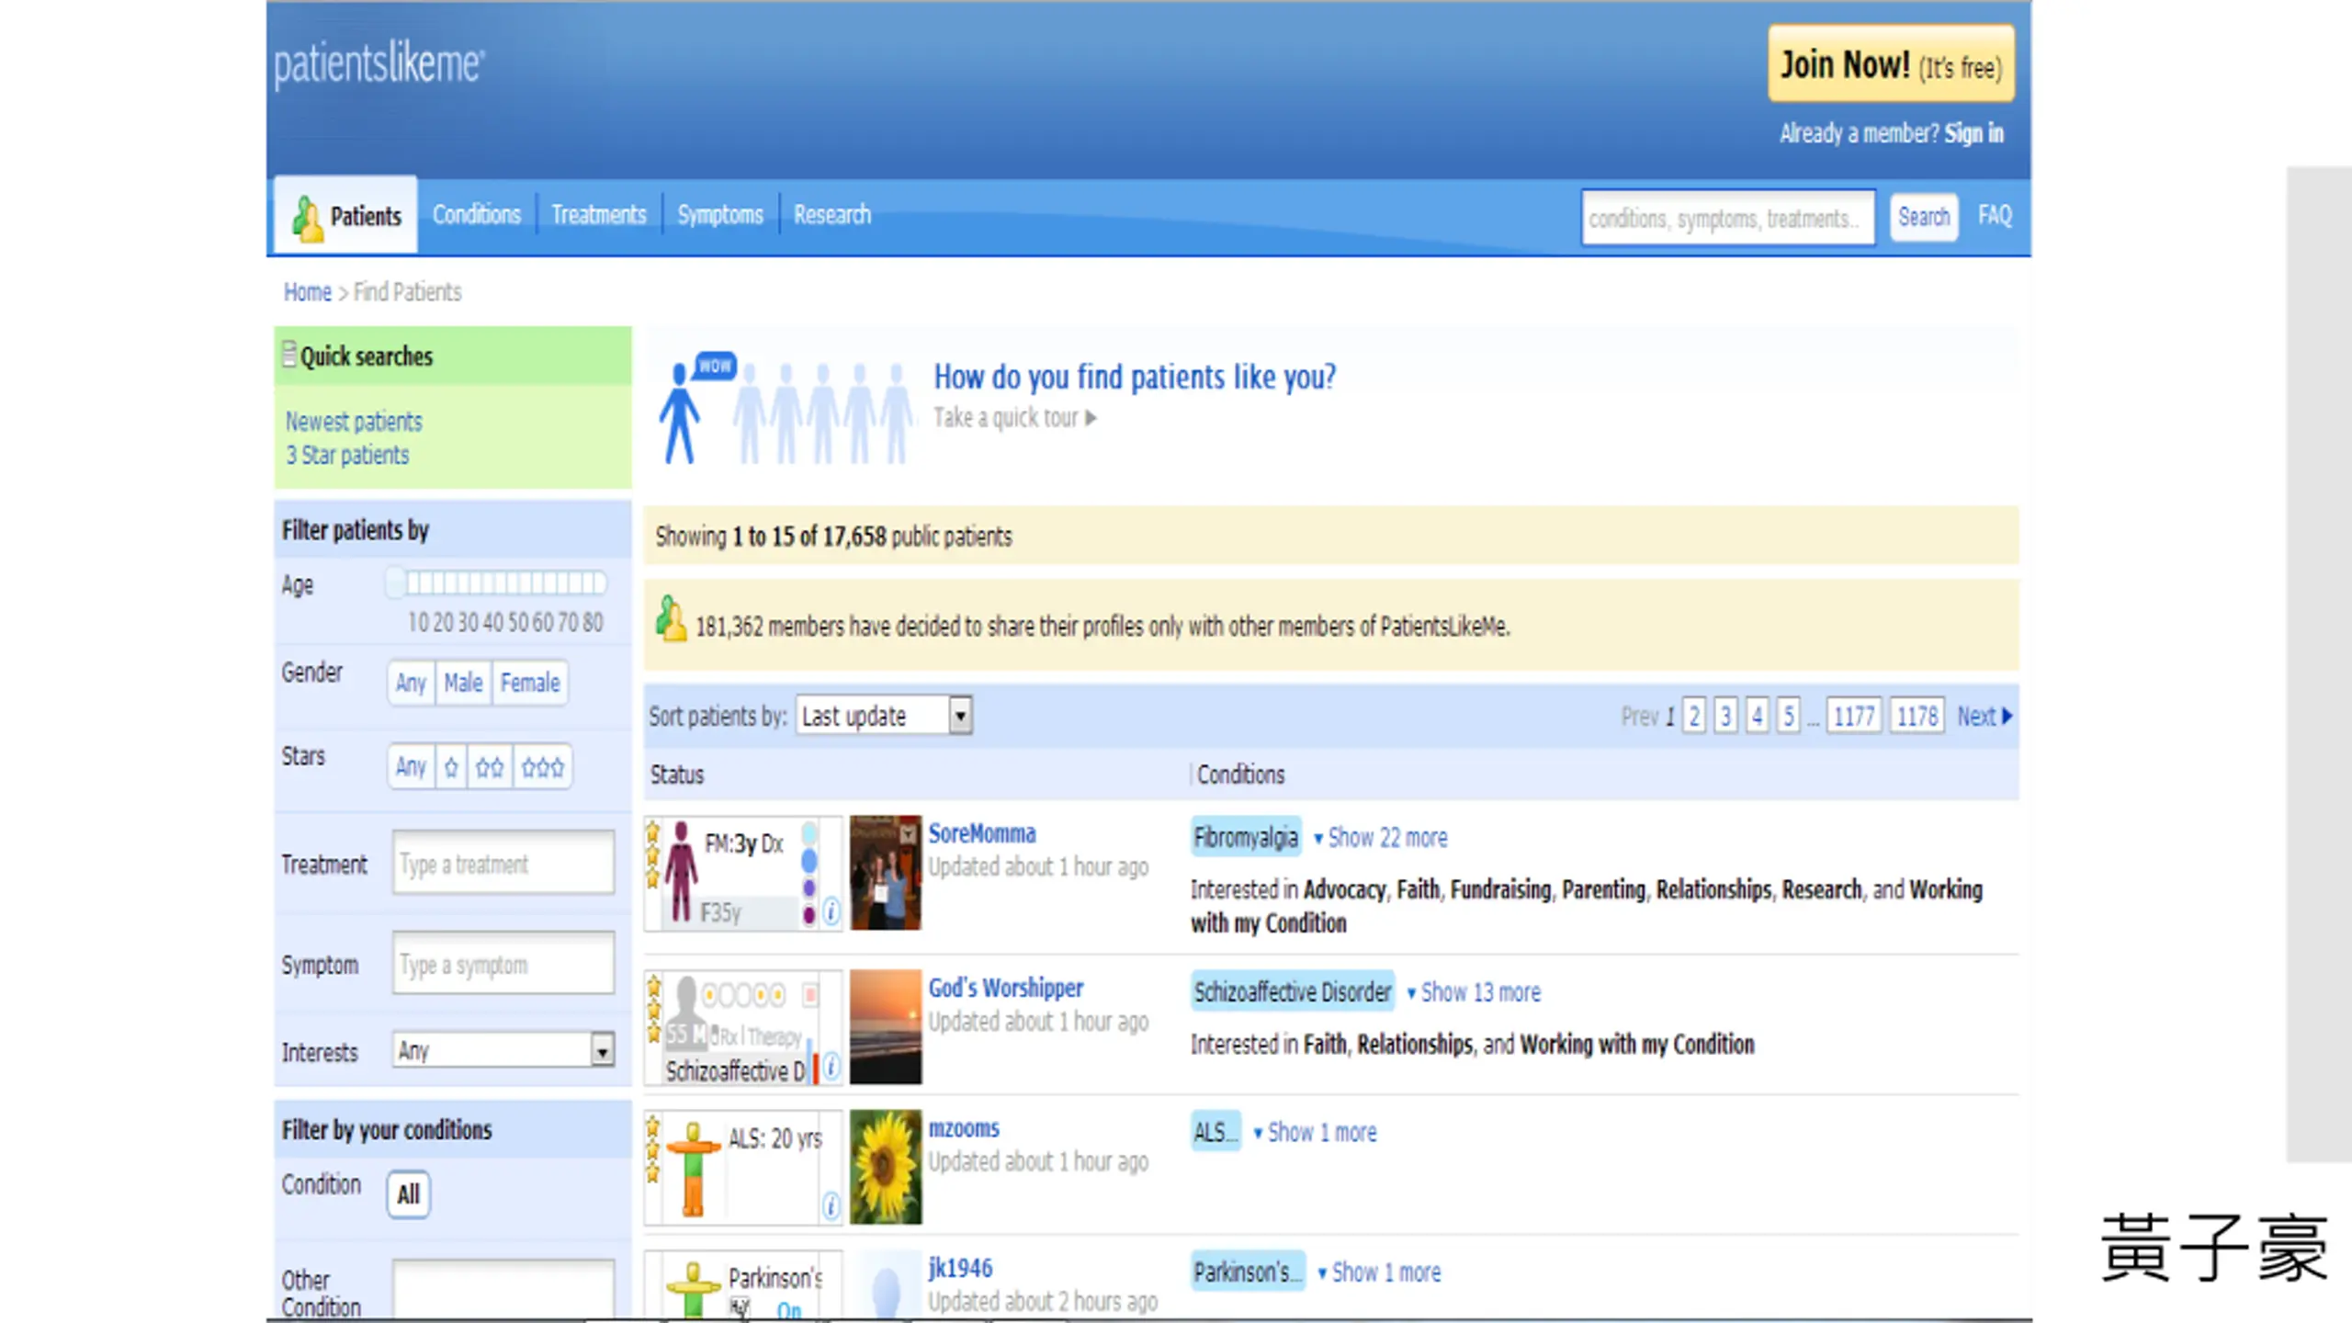Open the jk1946 profile link

(x=960, y=1268)
